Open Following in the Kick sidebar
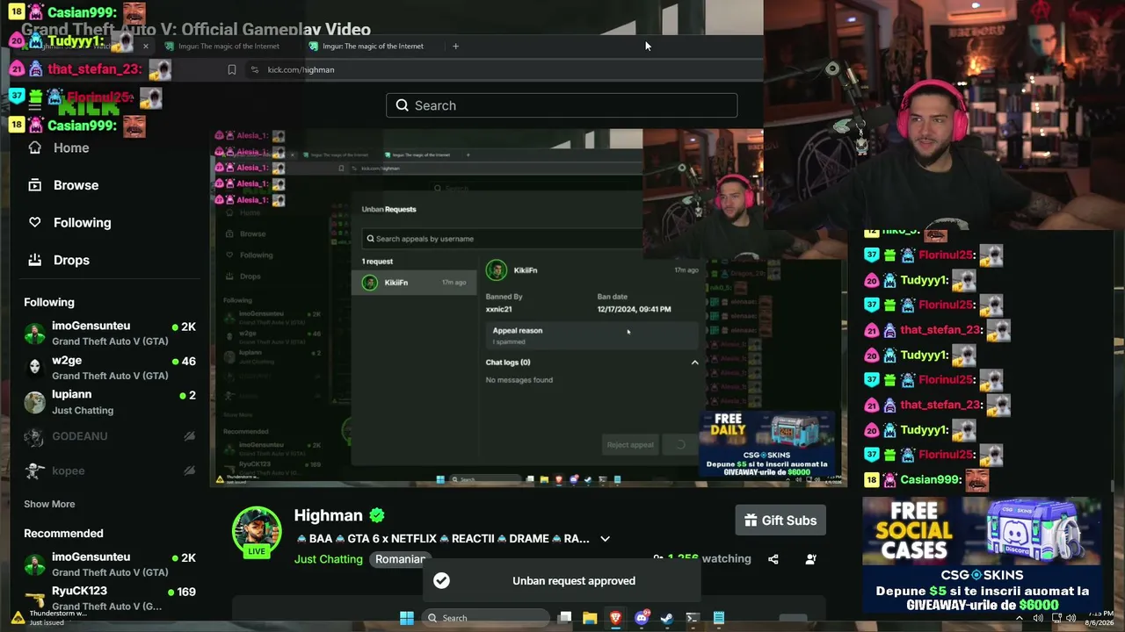Screen dimensions: 1125x632 (82, 223)
